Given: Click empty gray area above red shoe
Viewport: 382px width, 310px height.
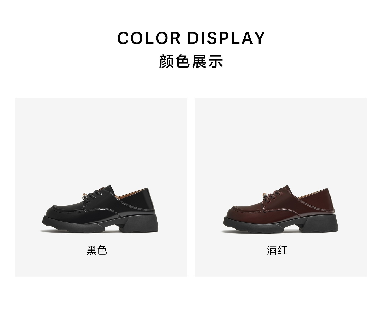Looking at the screenshot, I should pos(281,140).
